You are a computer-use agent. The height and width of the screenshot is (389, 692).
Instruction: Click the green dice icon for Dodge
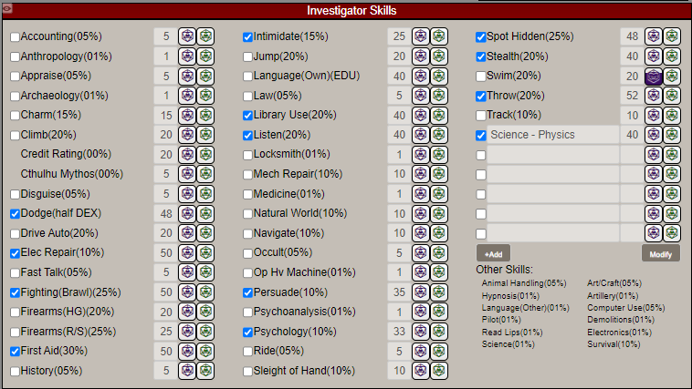(205, 213)
